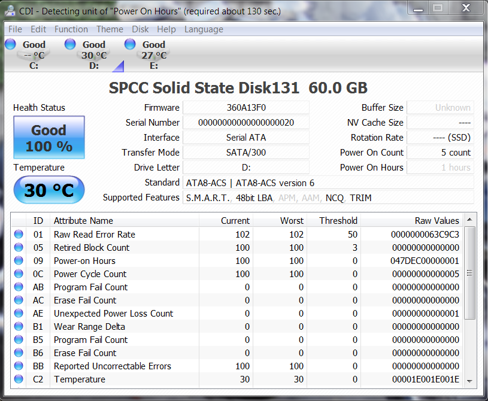The image size is (488, 401).
Task: Click the scrollbar up arrow in attribute list
Action: pos(469,219)
